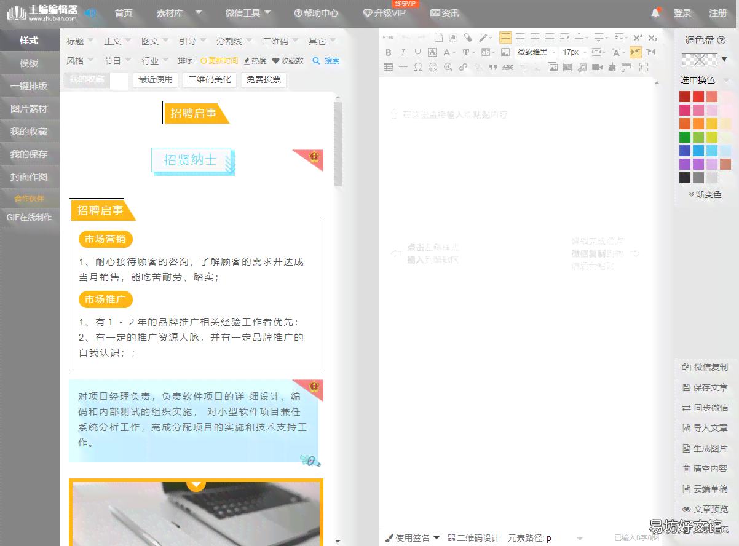Screen dimensions: 739x546
Task: Toggle bold formatting
Action: [x=389, y=52]
